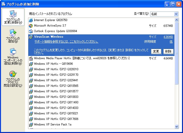
Task: Select Internet Explorer Q828750 entry
Action: (101, 20)
